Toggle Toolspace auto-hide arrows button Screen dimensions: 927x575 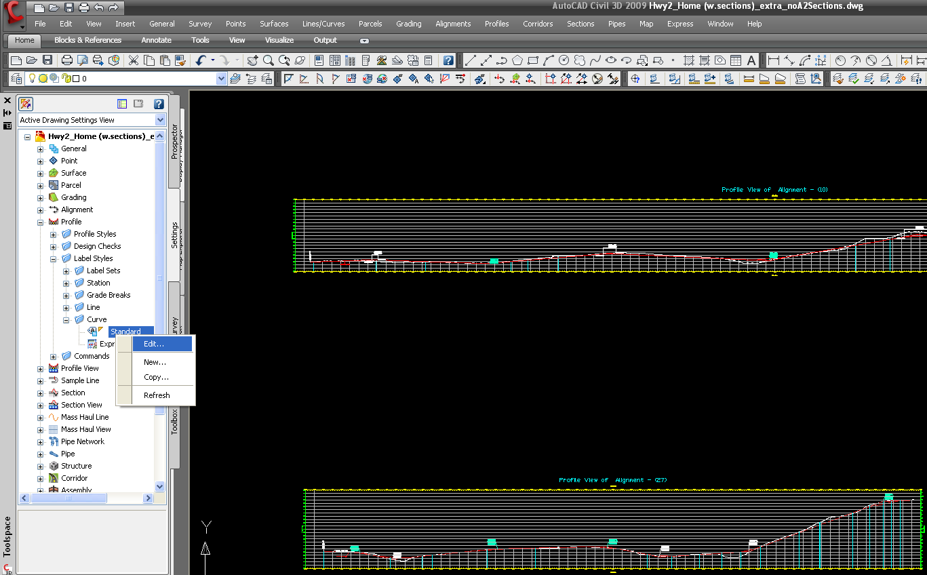pyautogui.click(x=7, y=113)
